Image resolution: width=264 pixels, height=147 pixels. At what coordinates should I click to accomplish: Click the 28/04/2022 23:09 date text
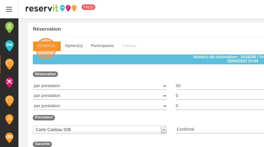click(x=242, y=61)
